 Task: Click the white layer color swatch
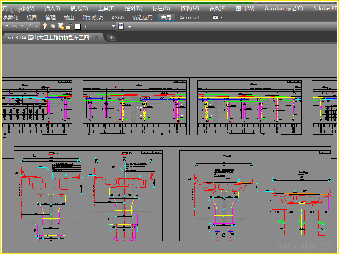coord(77,26)
